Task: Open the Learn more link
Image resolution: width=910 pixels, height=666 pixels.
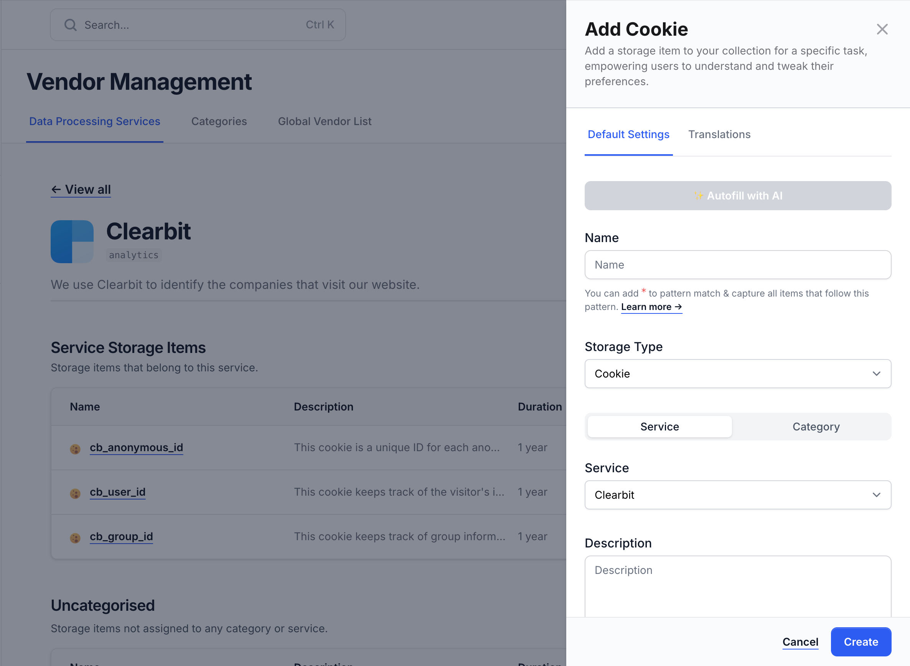Action: (x=651, y=307)
